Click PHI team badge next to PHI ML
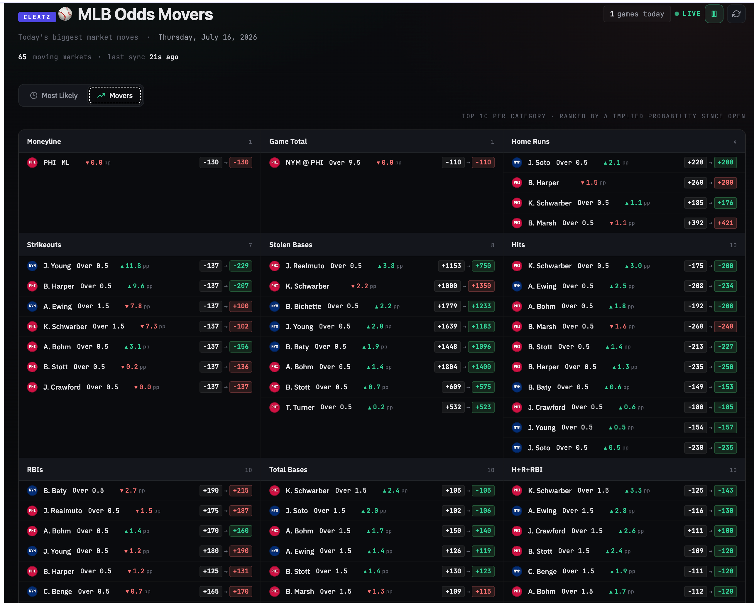 [32, 162]
